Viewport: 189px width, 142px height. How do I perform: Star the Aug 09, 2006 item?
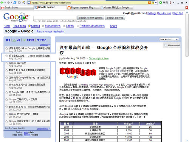pos(6,70)
